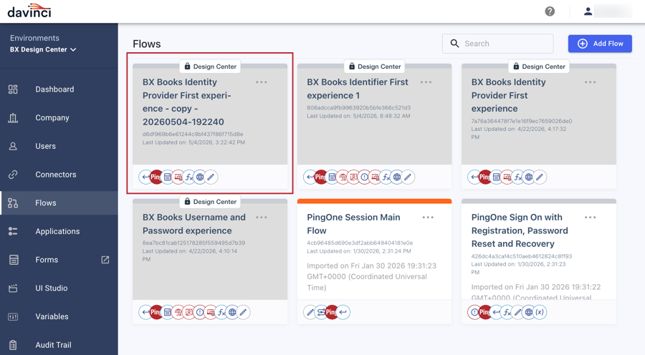Click Design Center lock badge on Identifier First card
Screen dimensions: 645x355
click(x=374, y=67)
